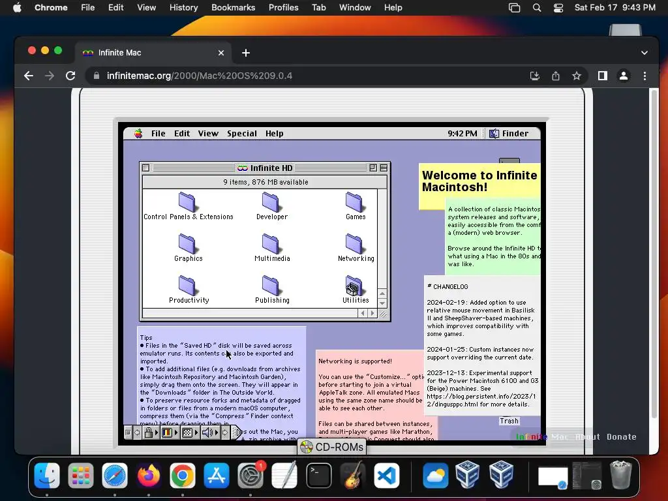Open the emulated Help menu

275,133
